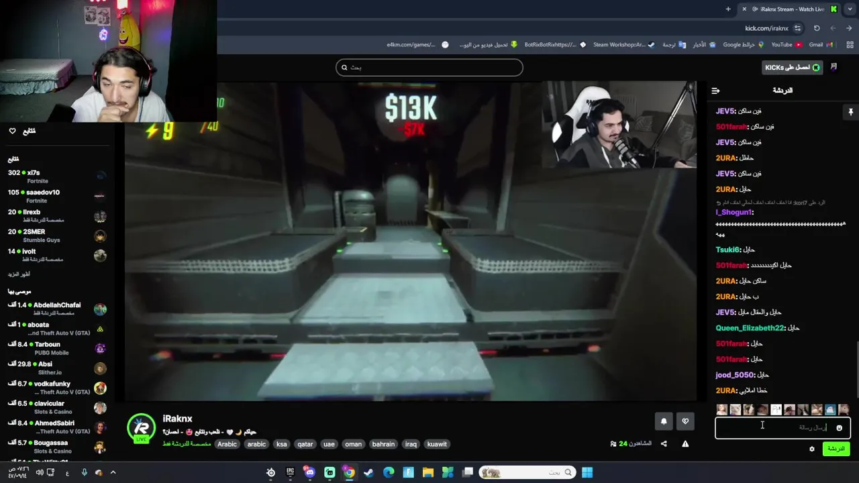The width and height of the screenshot is (859, 483).
Task: Open the Tarboun recommended channel
Action: click(57, 348)
